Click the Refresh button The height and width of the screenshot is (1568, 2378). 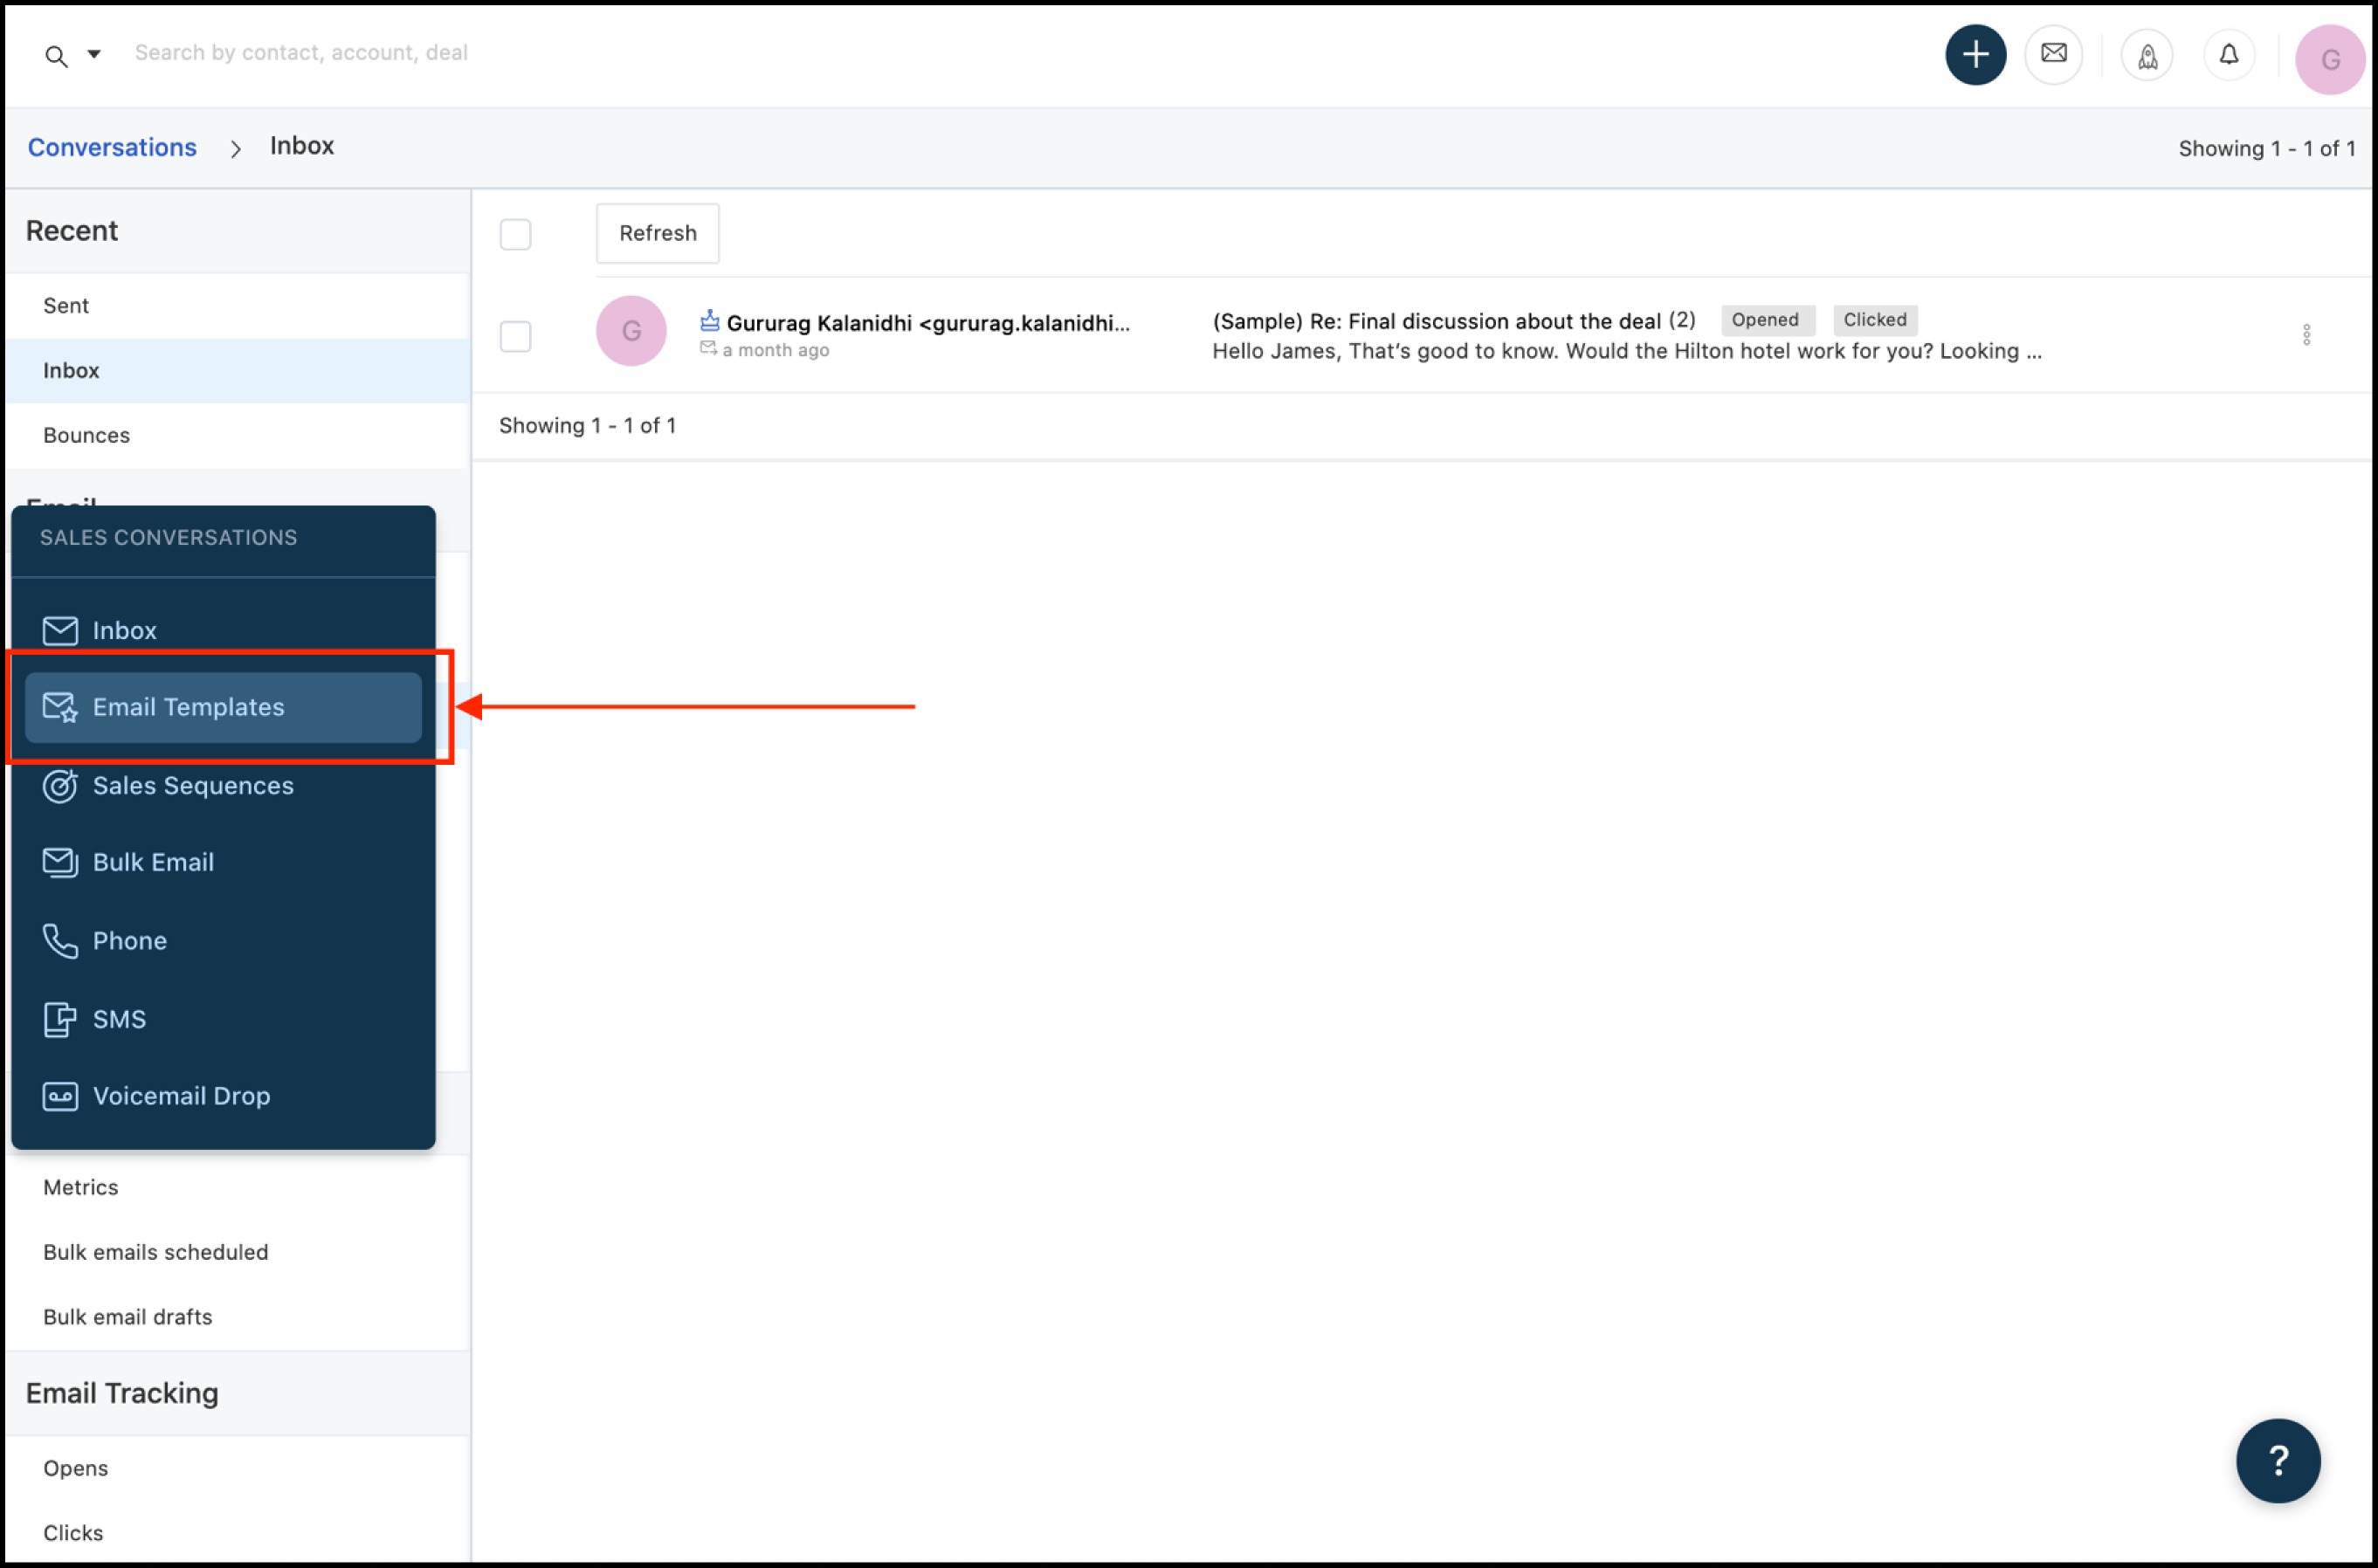click(658, 233)
